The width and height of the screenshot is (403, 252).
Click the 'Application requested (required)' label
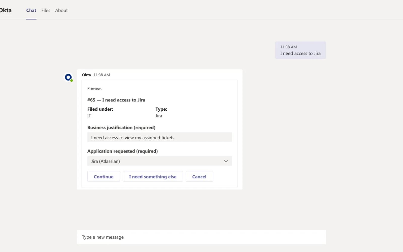click(x=123, y=151)
